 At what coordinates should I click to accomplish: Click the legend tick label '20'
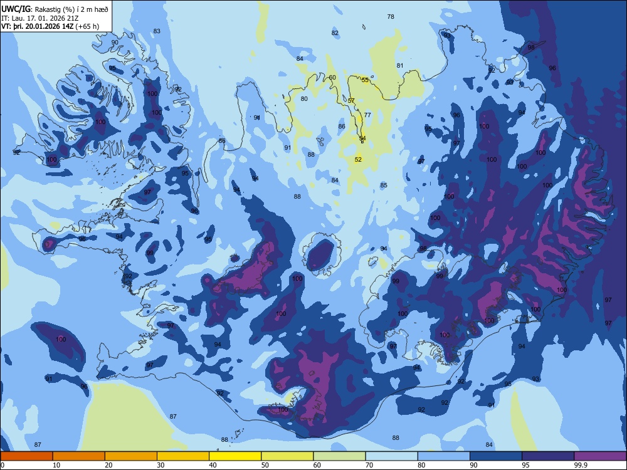click(x=108, y=465)
